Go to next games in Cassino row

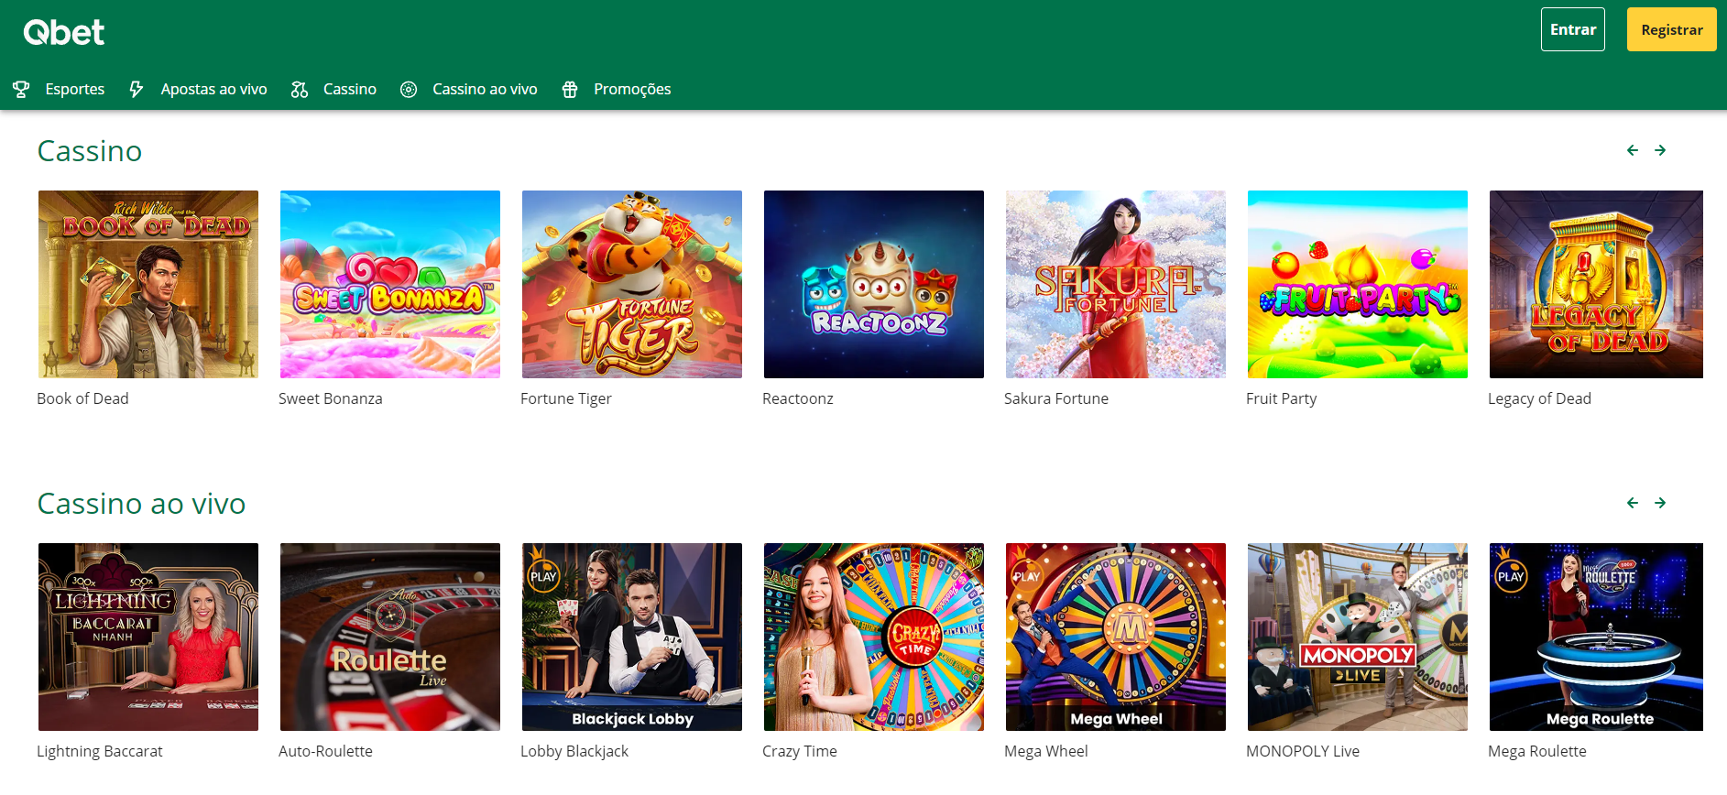point(1660,150)
